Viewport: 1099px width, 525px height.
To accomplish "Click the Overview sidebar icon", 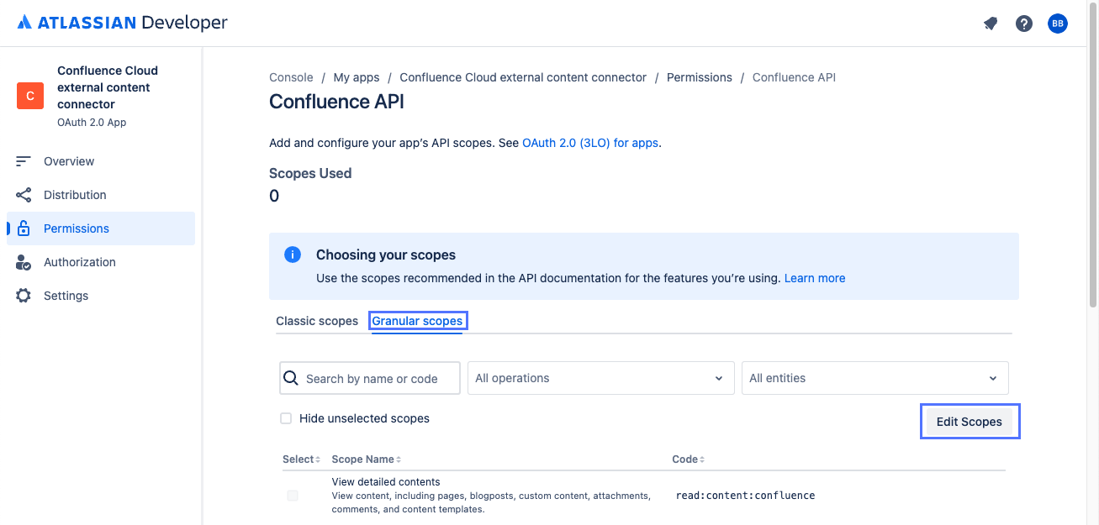I will 24,161.
